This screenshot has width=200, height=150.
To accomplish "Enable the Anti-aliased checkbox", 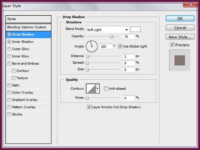I will click(x=106, y=89).
